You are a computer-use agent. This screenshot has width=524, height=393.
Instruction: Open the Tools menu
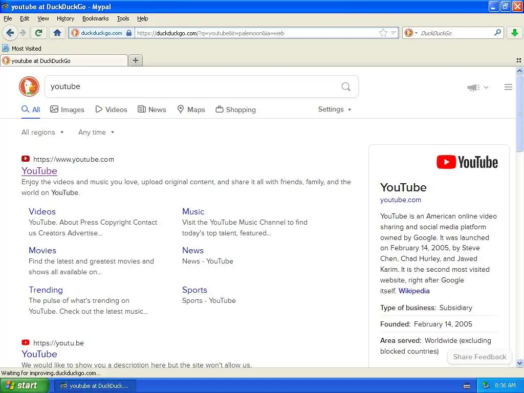(x=123, y=18)
